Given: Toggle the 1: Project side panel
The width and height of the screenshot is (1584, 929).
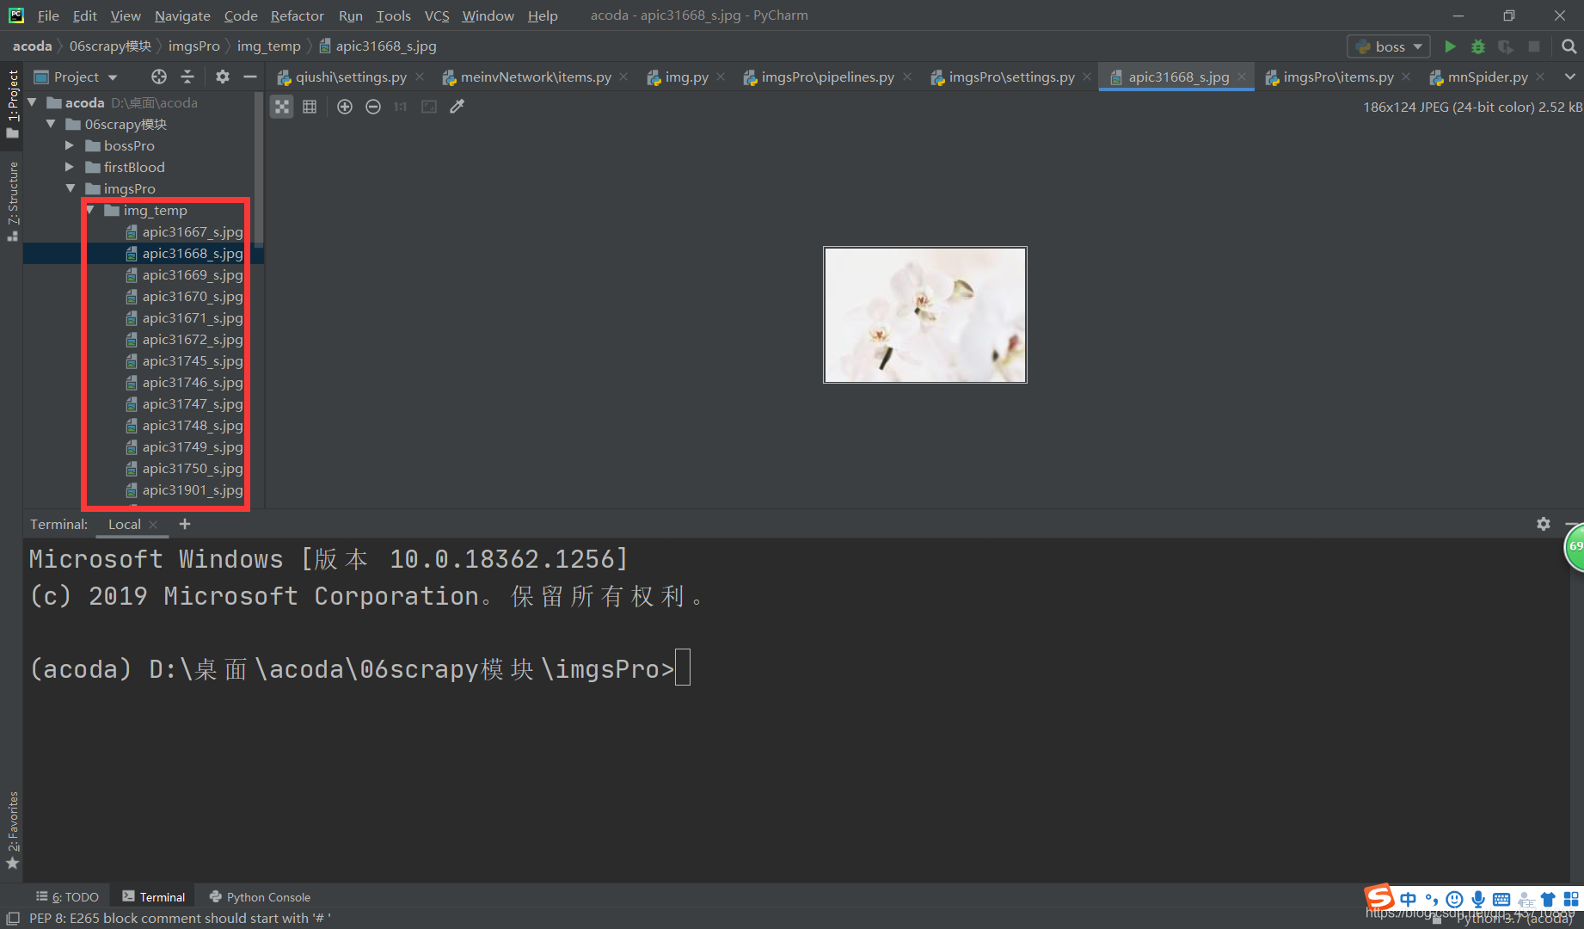Looking at the screenshot, I should click(12, 103).
